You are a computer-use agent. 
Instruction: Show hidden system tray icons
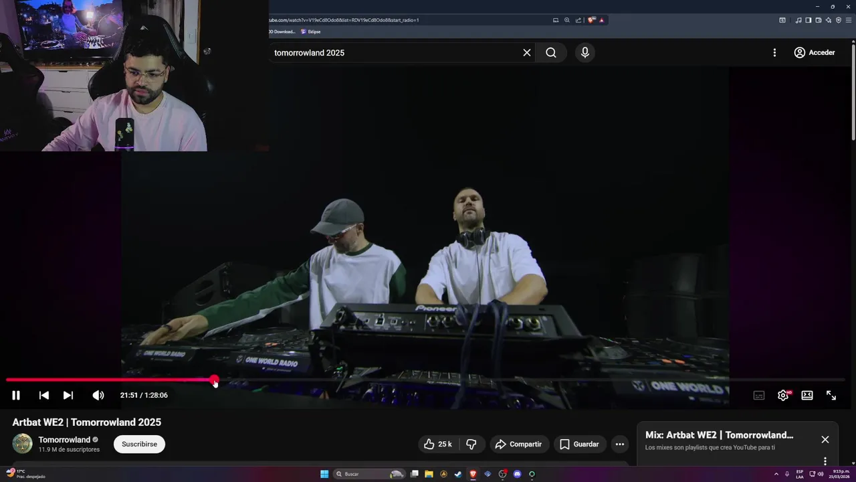tap(776, 474)
